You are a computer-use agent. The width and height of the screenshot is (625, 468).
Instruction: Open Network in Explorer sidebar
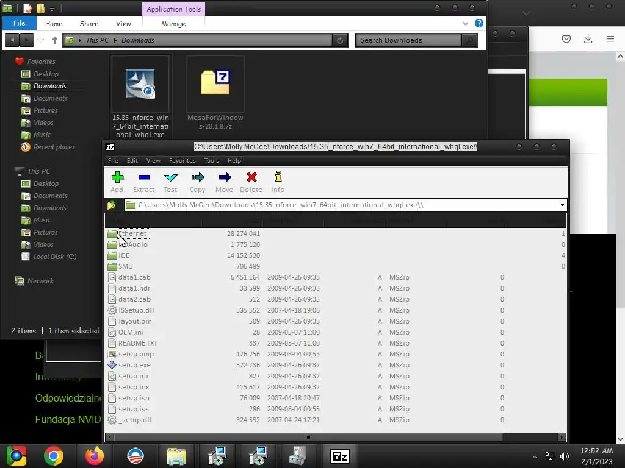(40, 281)
